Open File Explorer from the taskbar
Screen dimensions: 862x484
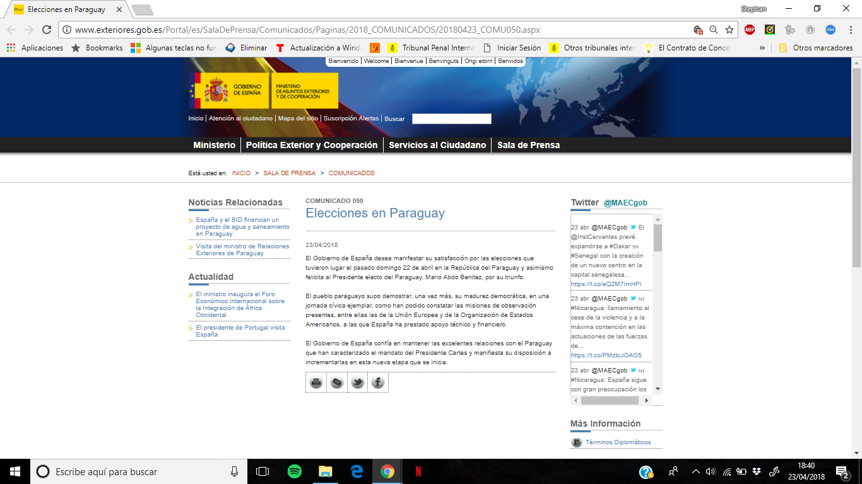[x=325, y=471]
